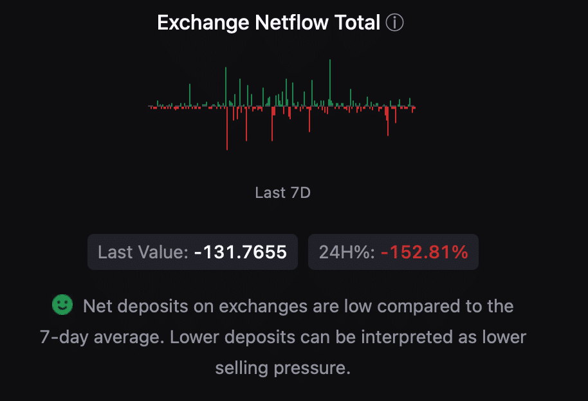Select the Exchange Netflow Total title
Image resolution: width=588 pixels, height=401 pixels.
[269, 23]
